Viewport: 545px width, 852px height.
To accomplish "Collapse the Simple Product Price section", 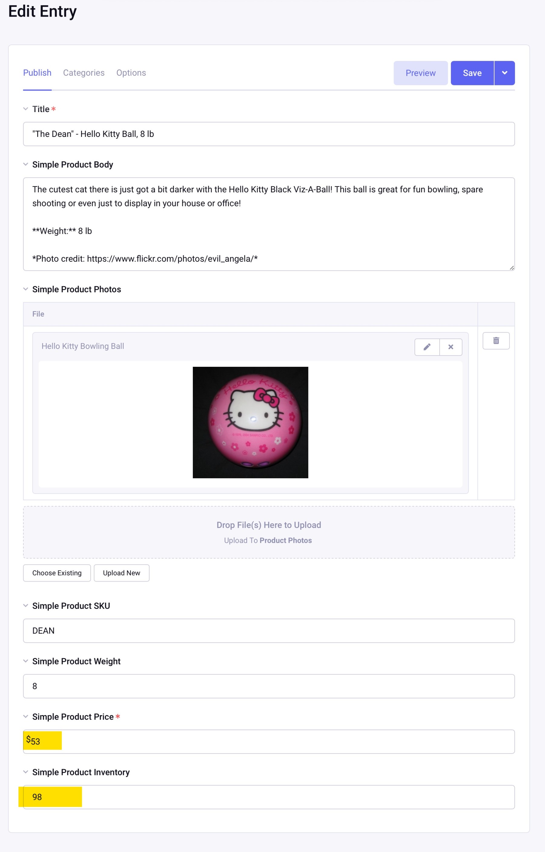I will pos(26,716).
